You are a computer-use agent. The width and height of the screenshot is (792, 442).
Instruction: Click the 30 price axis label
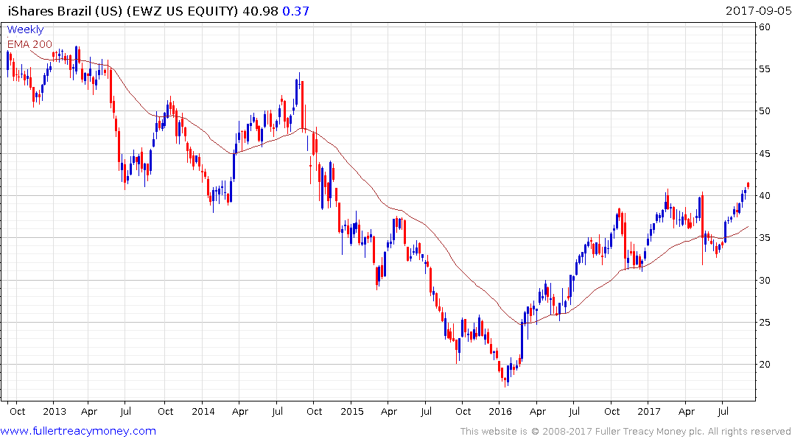click(x=764, y=281)
